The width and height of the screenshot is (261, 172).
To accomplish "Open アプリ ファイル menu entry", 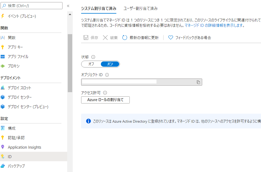I will click(18, 57).
